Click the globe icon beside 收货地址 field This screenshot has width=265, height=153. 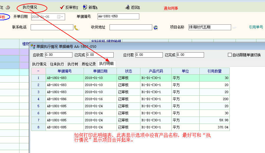point(155,28)
